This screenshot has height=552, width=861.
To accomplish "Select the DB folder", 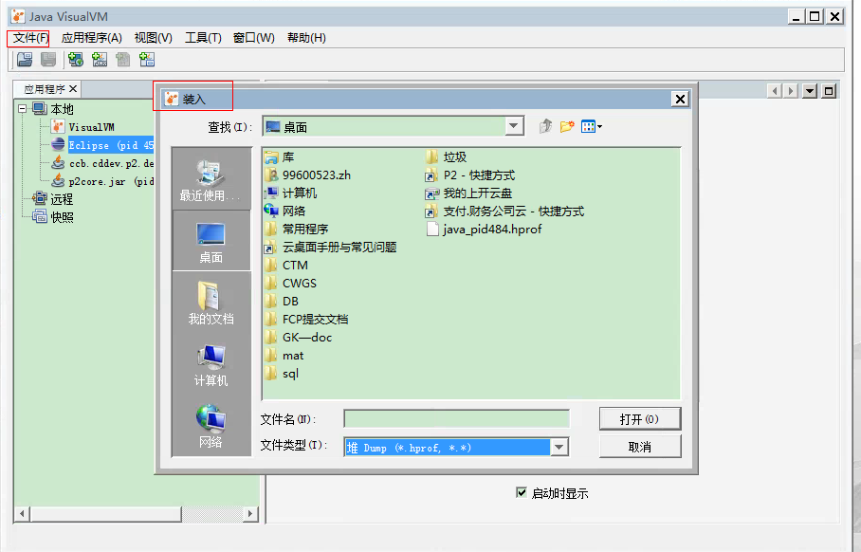I will [x=282, y=301].
